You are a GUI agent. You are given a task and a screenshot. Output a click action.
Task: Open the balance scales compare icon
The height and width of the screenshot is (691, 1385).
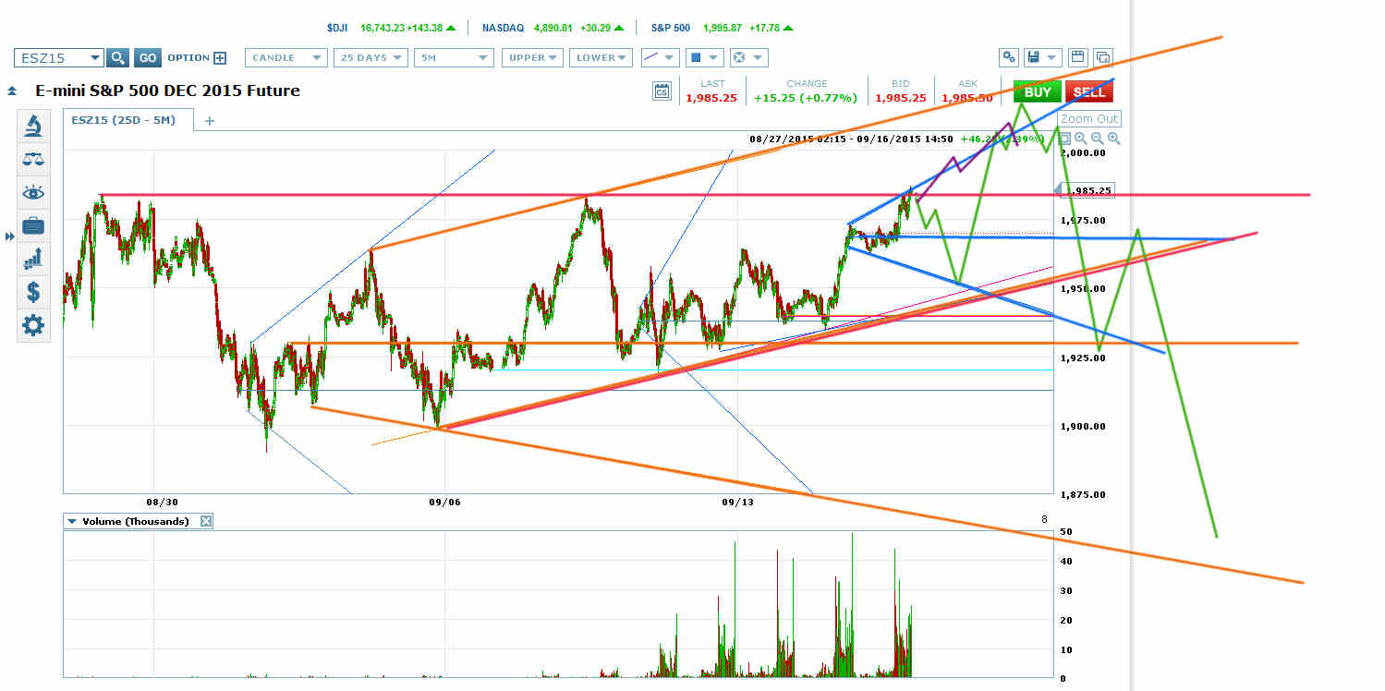coord(32,158)
